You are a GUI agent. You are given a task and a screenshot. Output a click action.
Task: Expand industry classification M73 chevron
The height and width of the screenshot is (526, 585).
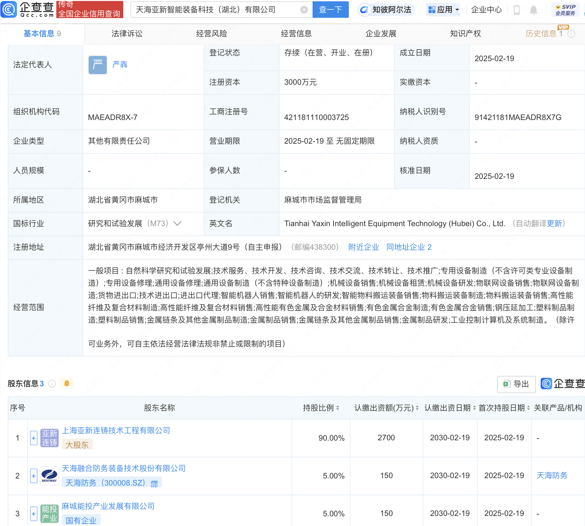(177, 224)
